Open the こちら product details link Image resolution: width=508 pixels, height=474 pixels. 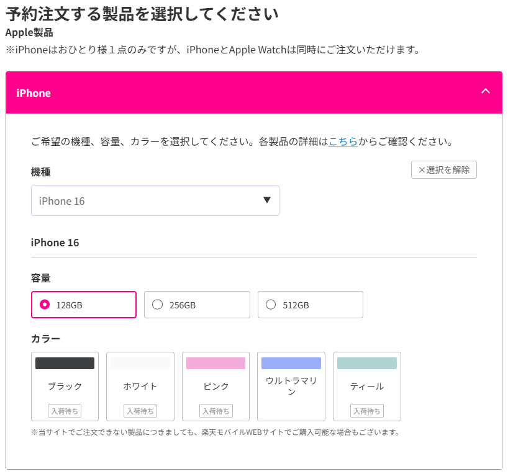pyautogui.click(x=343, y=141)
